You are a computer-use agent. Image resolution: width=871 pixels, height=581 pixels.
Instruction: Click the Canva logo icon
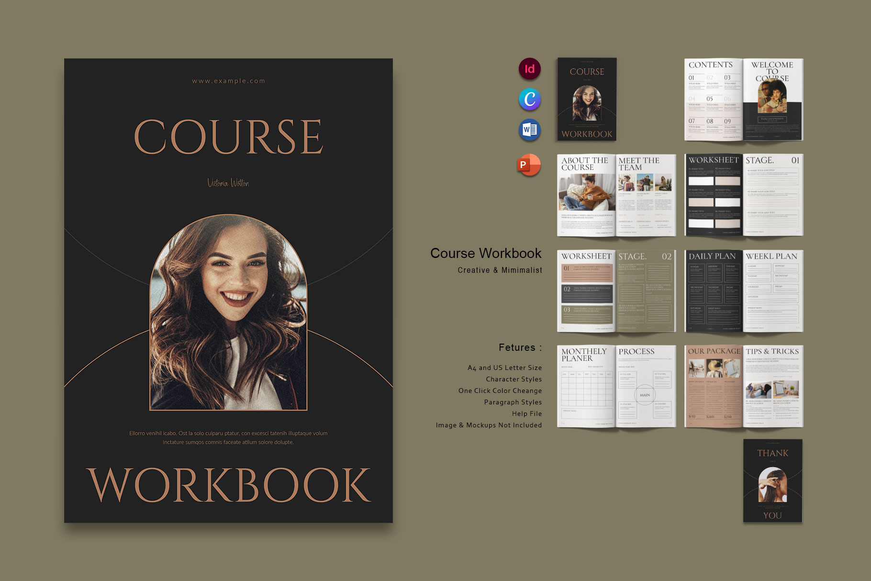[530, 100]
